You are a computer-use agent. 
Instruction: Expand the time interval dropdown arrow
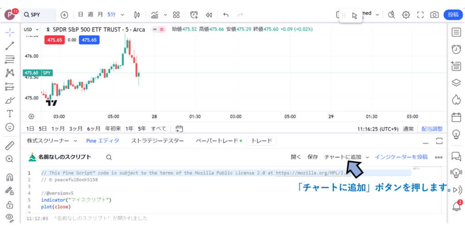click(123, 14)
